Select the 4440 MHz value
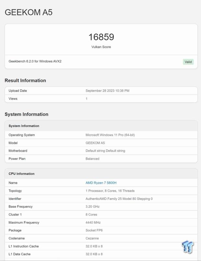 (x=93, y=223)
